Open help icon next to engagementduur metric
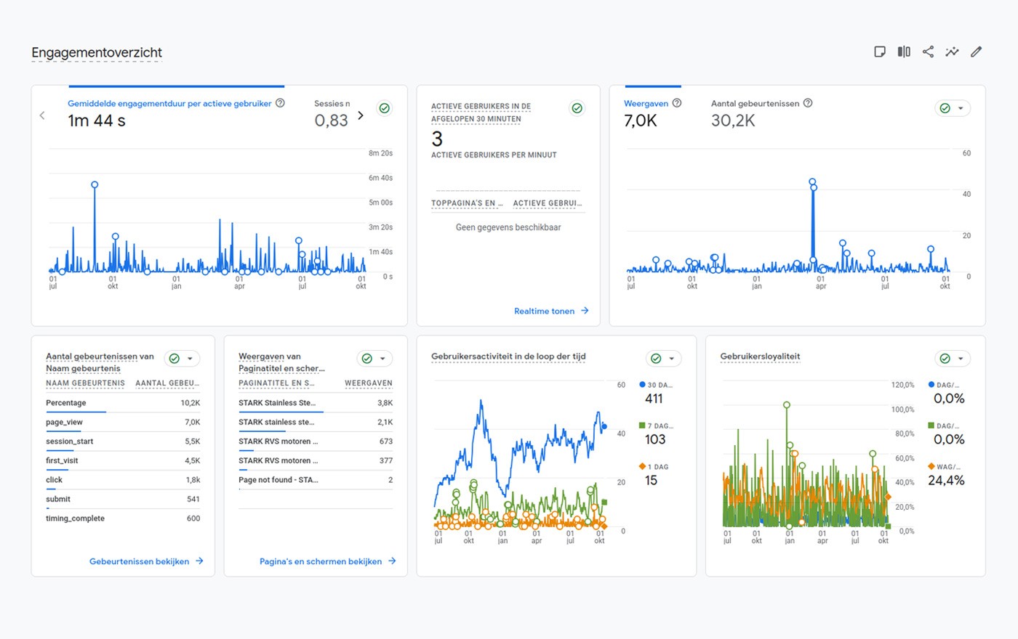 pos(280,103)
